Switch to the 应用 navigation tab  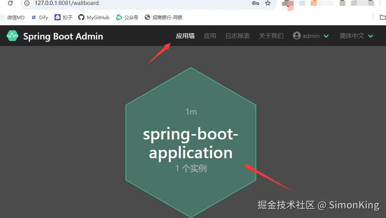[x=210, y=36]
